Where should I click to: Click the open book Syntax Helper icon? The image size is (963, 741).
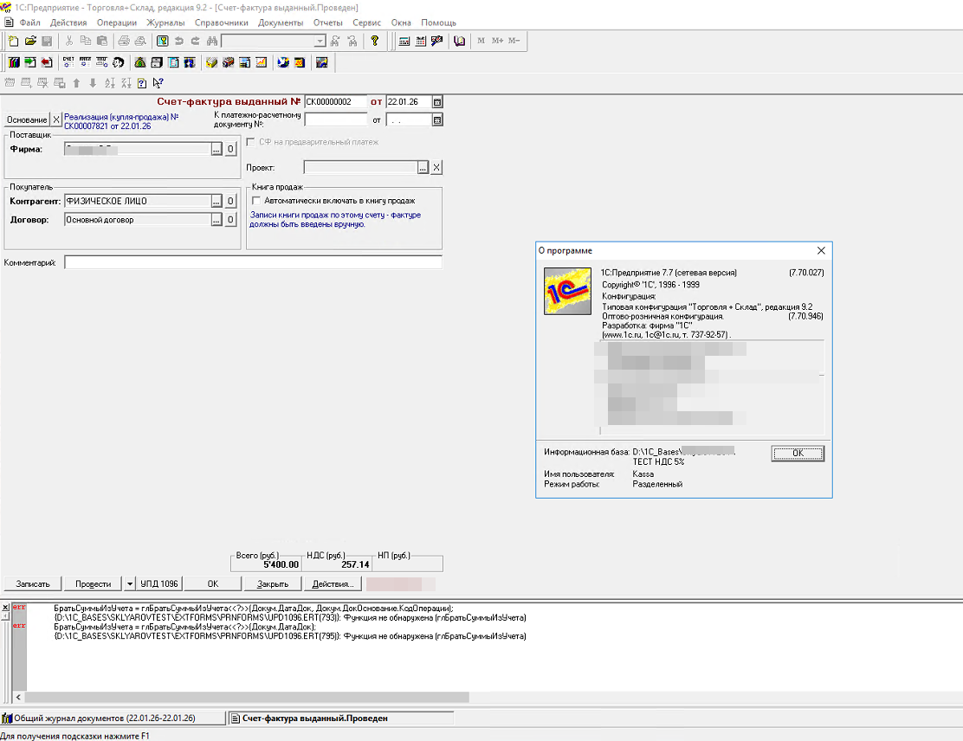click(459, 42)
